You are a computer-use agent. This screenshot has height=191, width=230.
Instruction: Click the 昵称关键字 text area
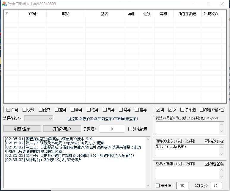(188, 151)
